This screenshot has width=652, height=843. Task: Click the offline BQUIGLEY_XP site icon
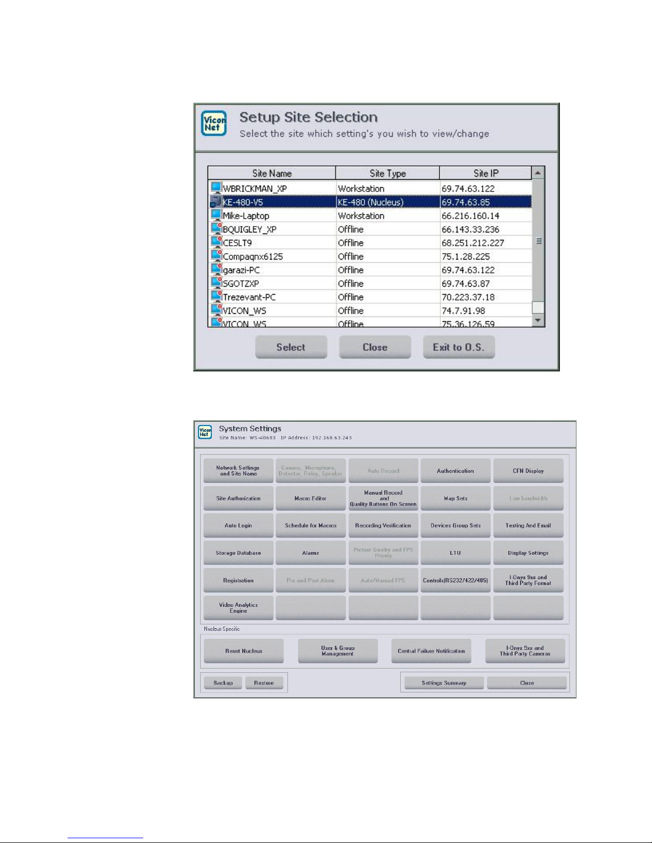click(216, 229)
